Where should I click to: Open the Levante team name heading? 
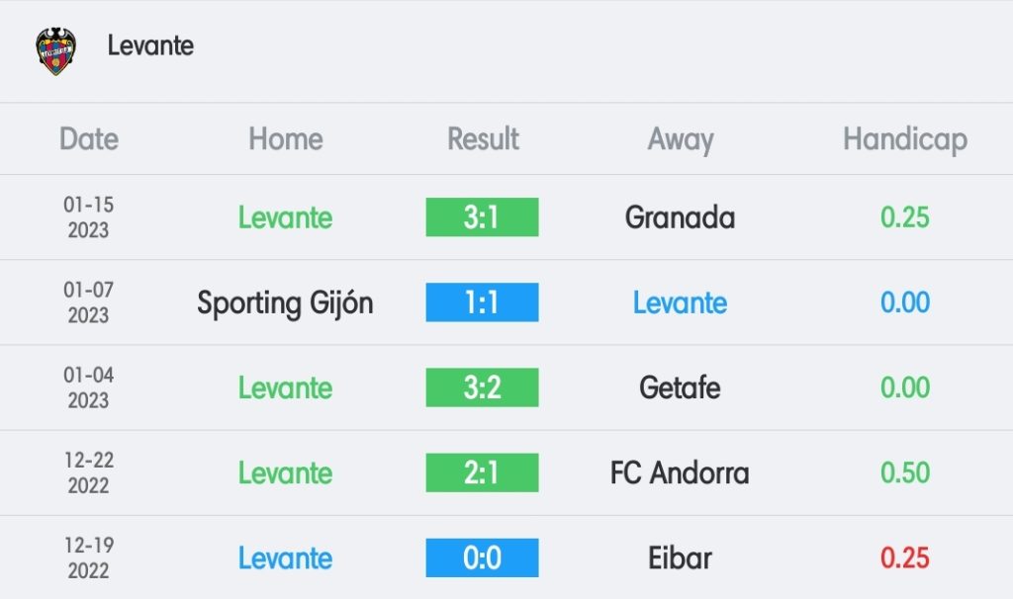150,45
